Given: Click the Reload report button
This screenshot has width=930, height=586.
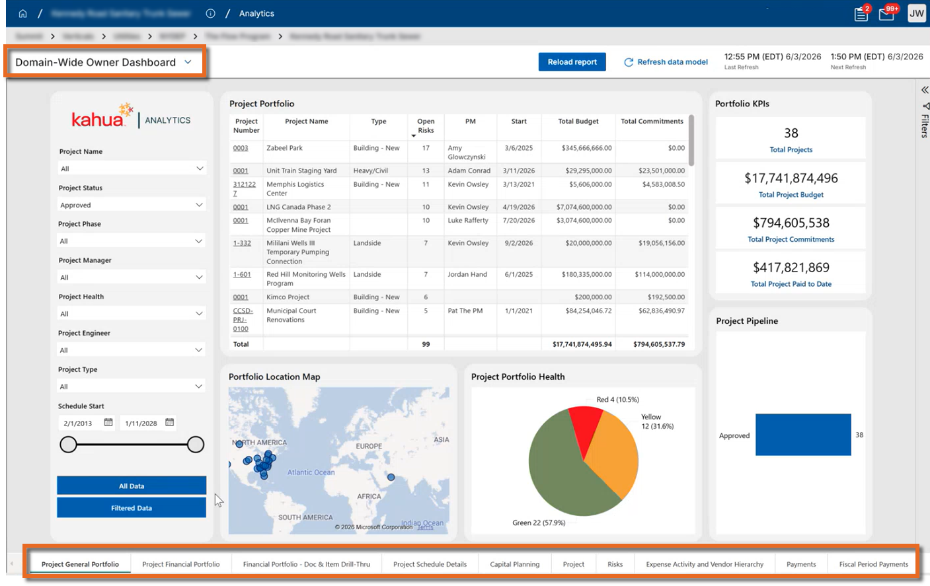Looking at the screenshot, I should click(572, 62).
